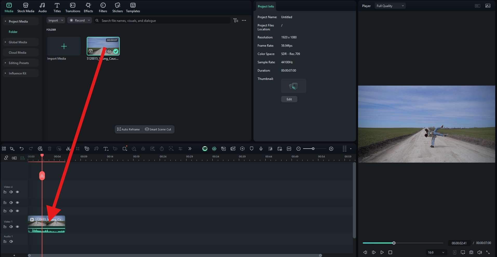Click the zoom in plus icon on timeline

click(x=331, y=149)
